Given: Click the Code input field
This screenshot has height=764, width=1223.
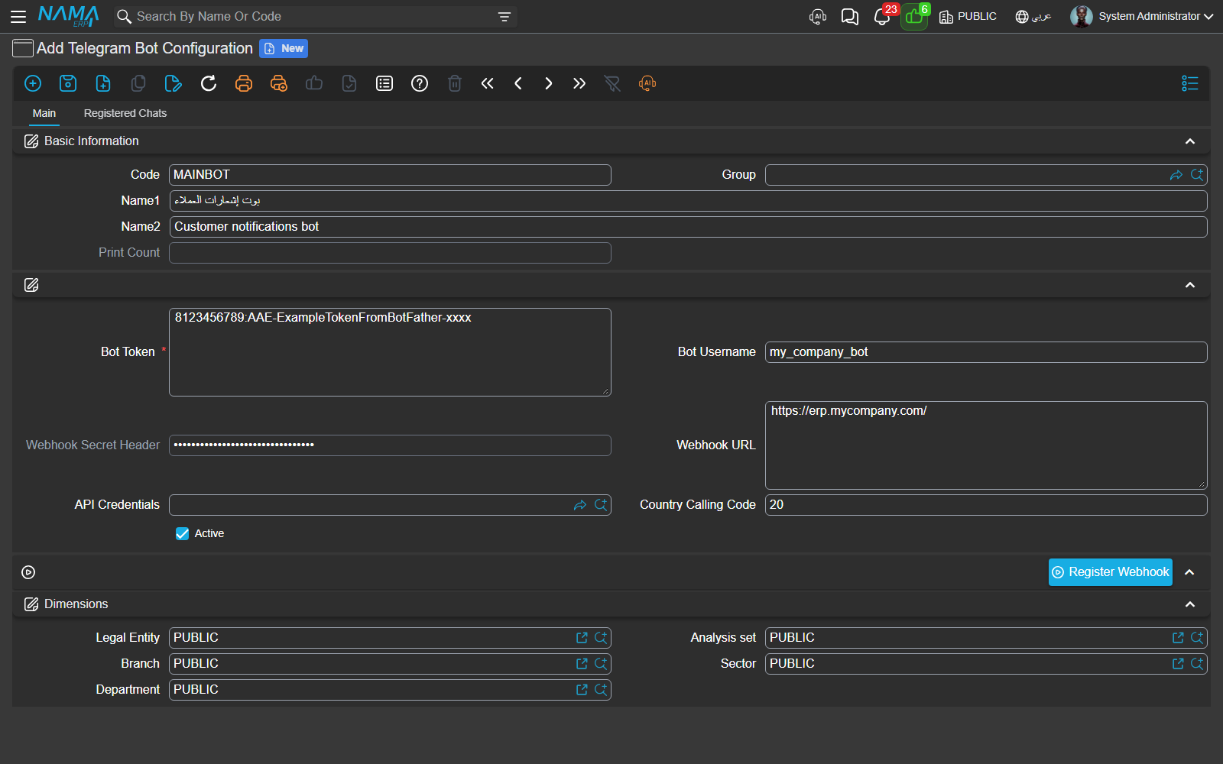Looking at the screenshot, I should 390,175.
